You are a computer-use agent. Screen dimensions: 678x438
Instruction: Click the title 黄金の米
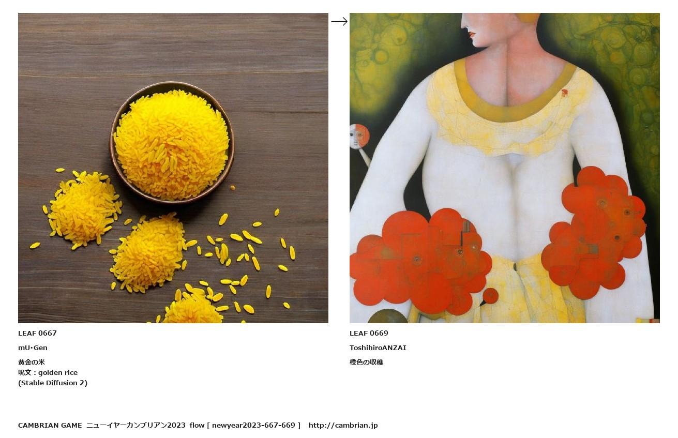(x=32, y=363)
